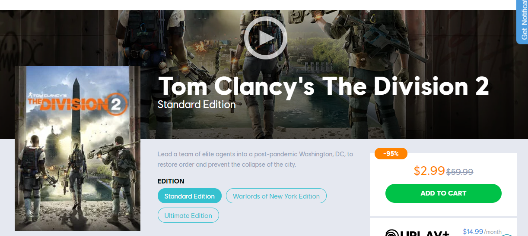The height and width of the screenshot is (236, 528).
Task: Open the Get Notifications side tab
Action: click(x=522, y=22)
